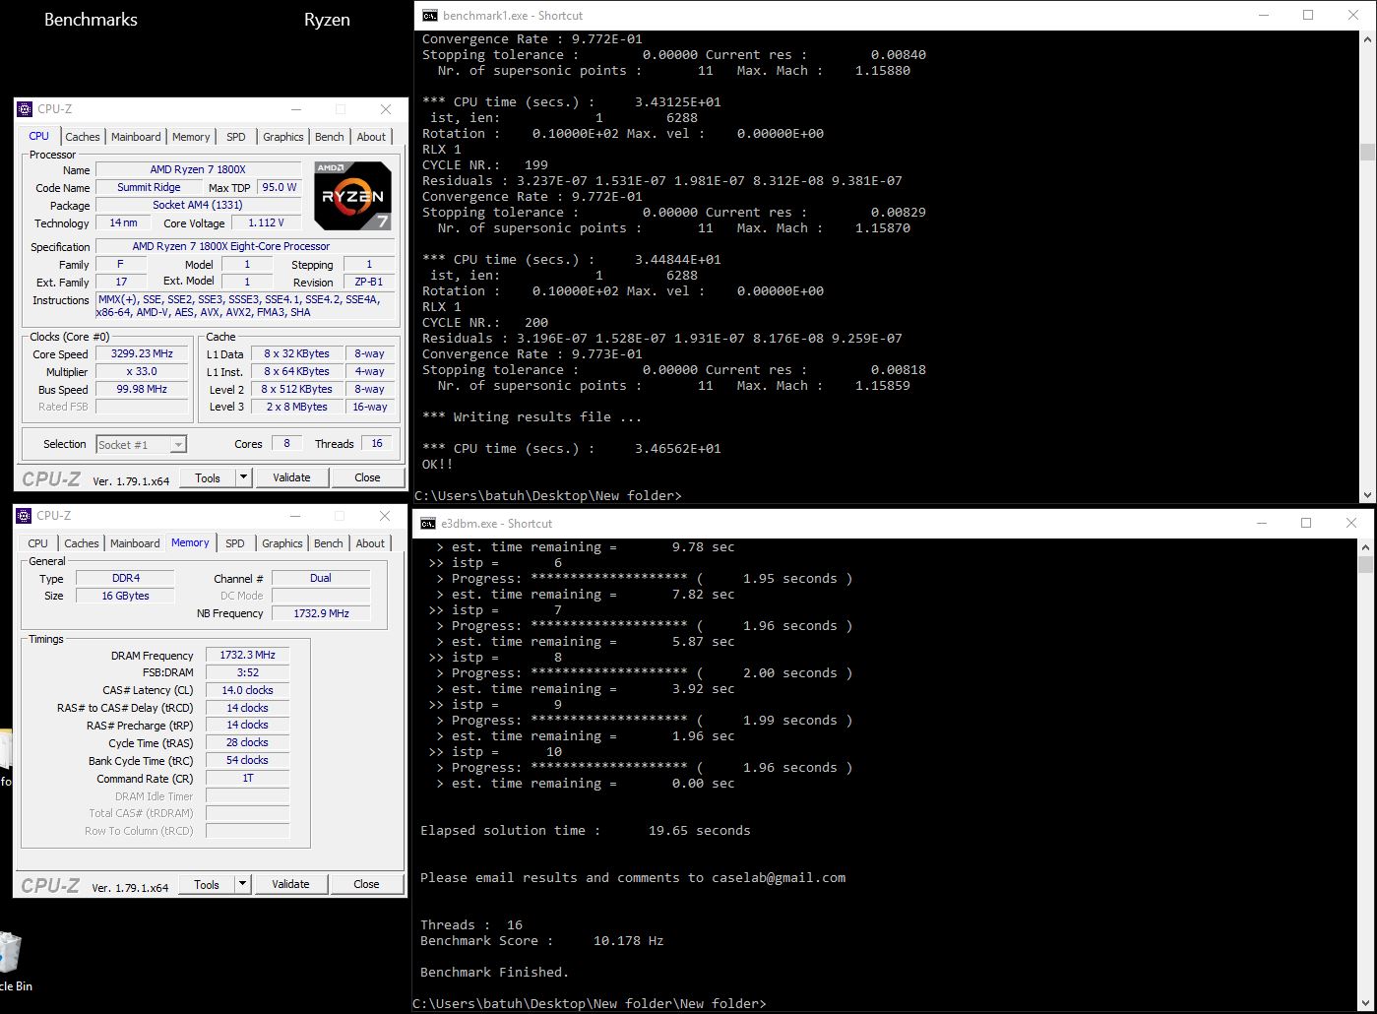Click e3dbm.exe console title icon
Screen dimensions: 1377x1014
click(x=428, y=524)
